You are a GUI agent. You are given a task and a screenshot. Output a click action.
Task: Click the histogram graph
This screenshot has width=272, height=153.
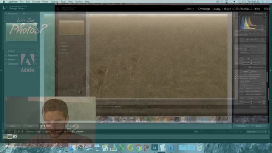coord(252,23)
